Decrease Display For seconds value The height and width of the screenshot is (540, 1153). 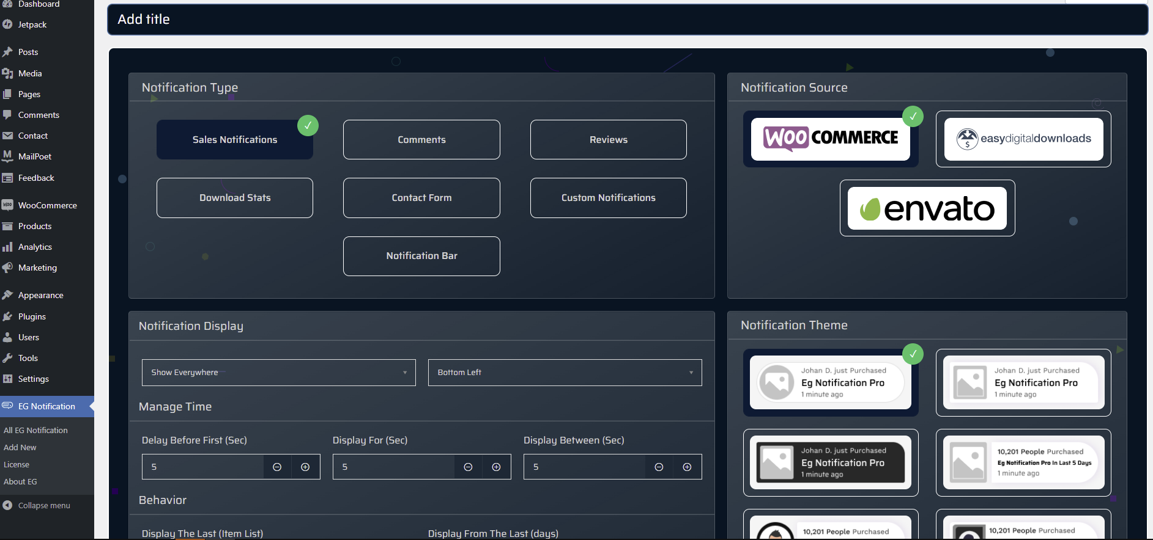(x=468, y=467)
